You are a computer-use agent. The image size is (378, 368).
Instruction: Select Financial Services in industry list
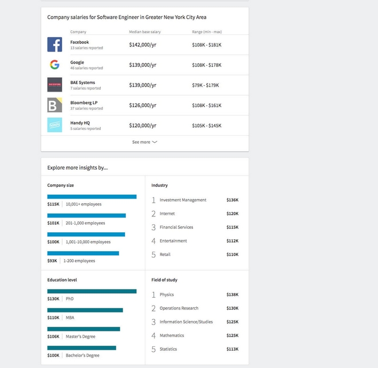(x=176, y=227)
